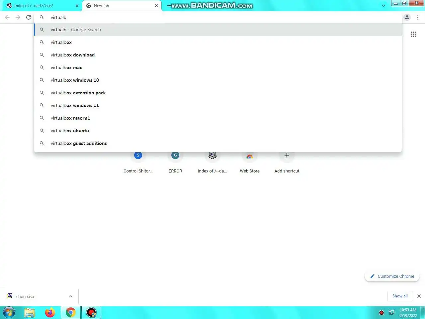This screenshot has width=425, height=319.
Task: Click the taskbar clock showing 10:59 AM
Action: [408, 313]
